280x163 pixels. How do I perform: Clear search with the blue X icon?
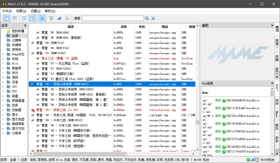(153, 18)
